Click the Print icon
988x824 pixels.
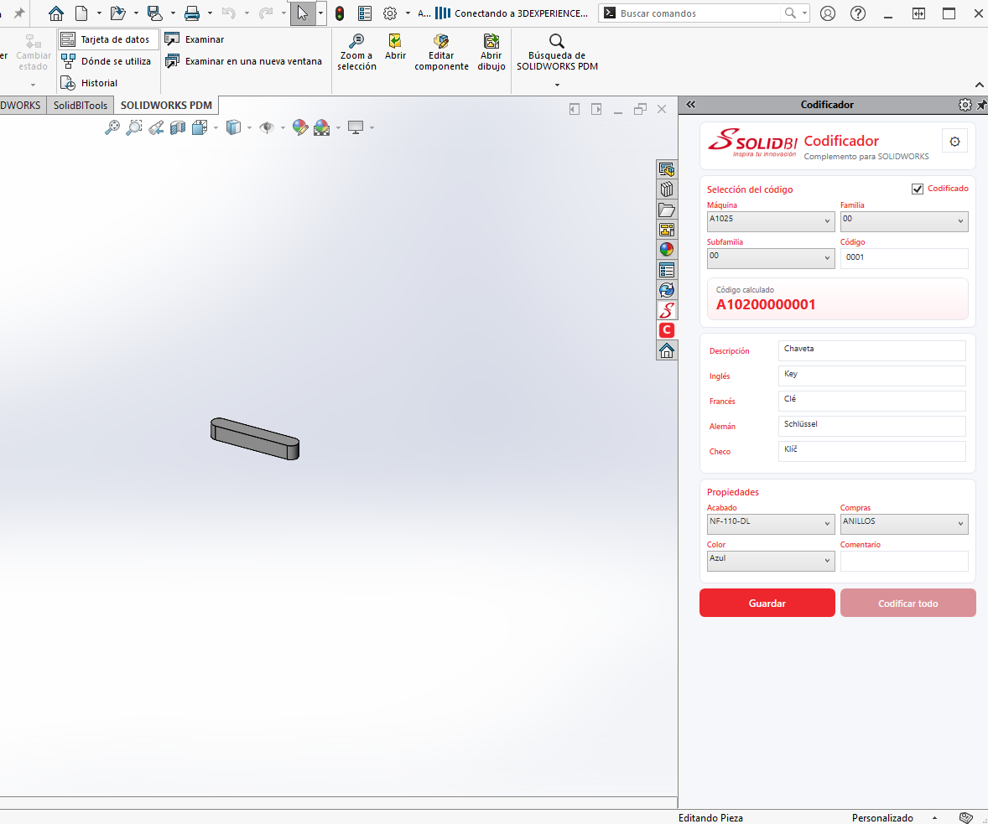coord(191,13)
